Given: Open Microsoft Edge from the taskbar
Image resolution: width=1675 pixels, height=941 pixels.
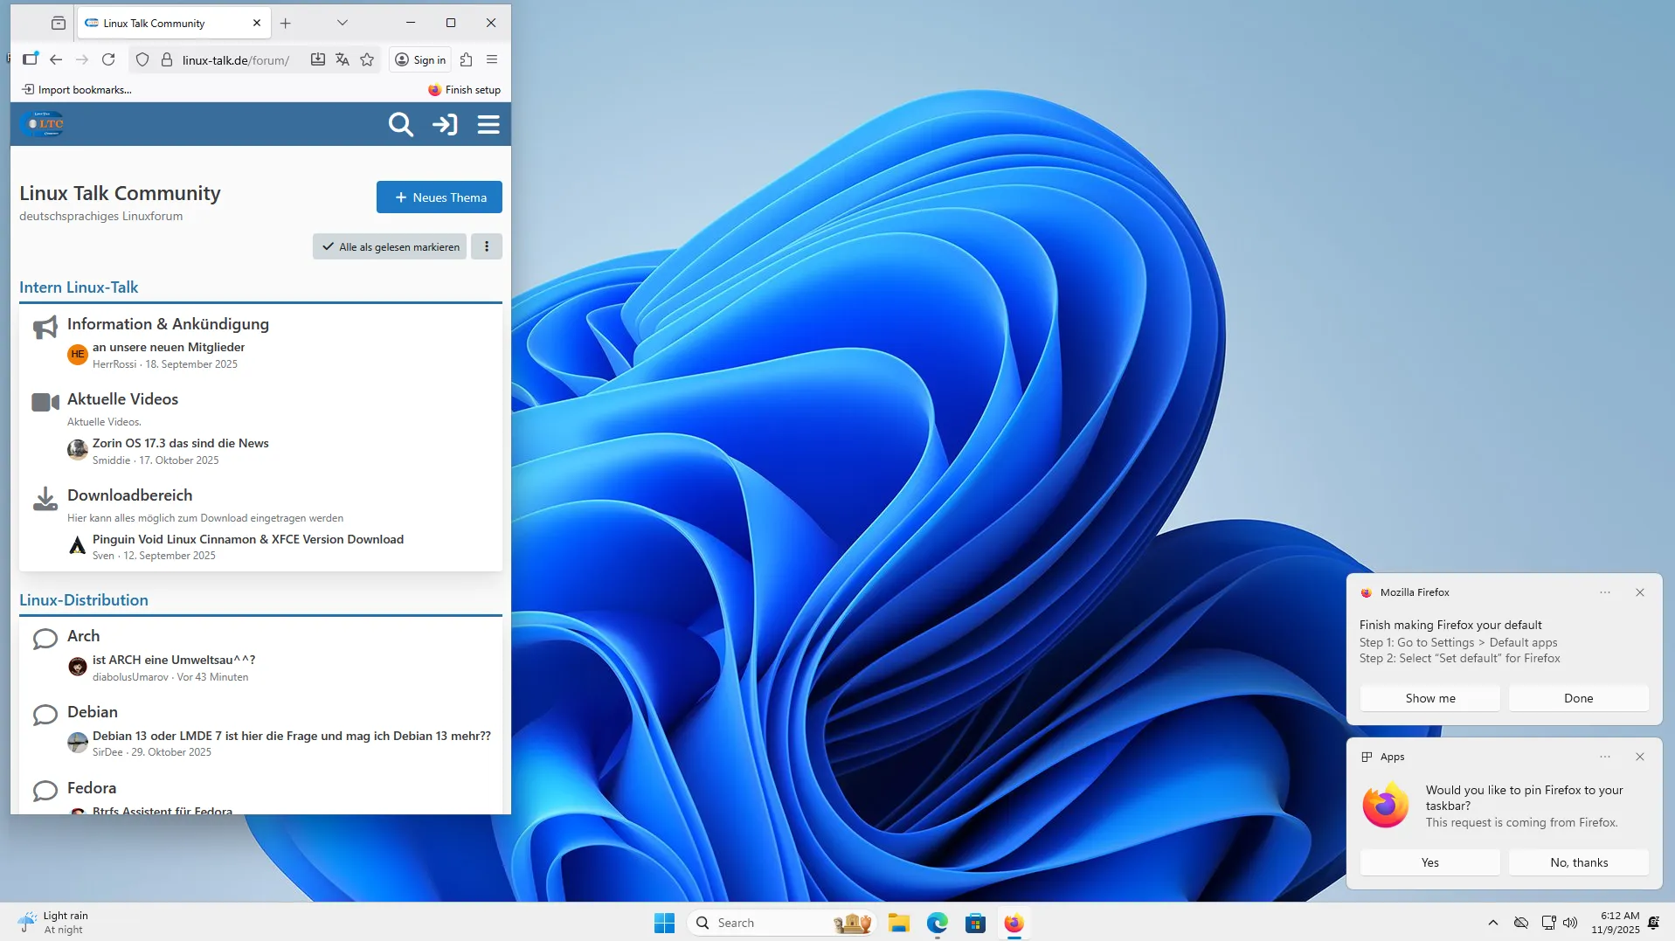Looking at the screenshot, I should pyautogui.click(x=937, y=923).
